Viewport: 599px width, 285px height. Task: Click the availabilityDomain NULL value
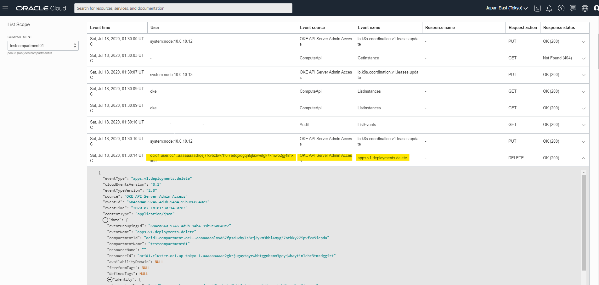tap(159, 262)
